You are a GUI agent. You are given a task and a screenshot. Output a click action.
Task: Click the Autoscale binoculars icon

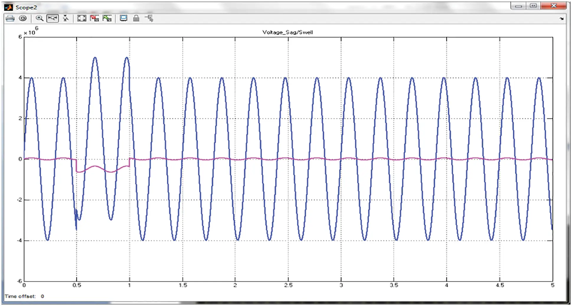(x=81, y=18)
